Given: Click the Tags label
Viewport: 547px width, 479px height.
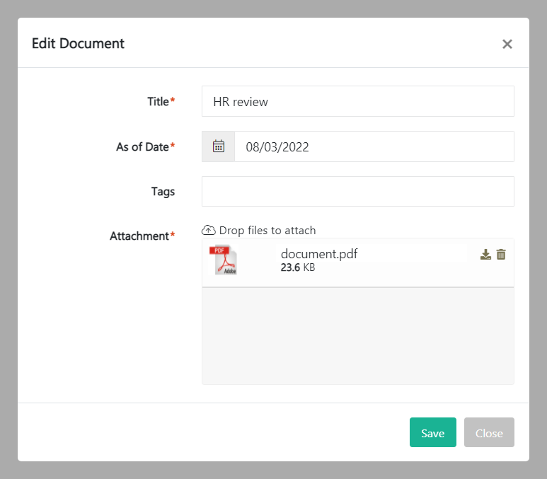Looking at the screenshot, I should point(163,191).
